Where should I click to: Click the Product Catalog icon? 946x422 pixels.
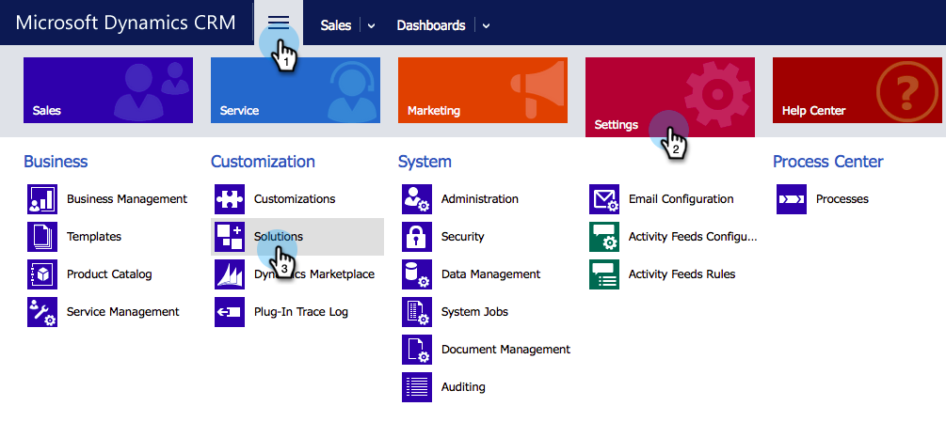point(42,274)
